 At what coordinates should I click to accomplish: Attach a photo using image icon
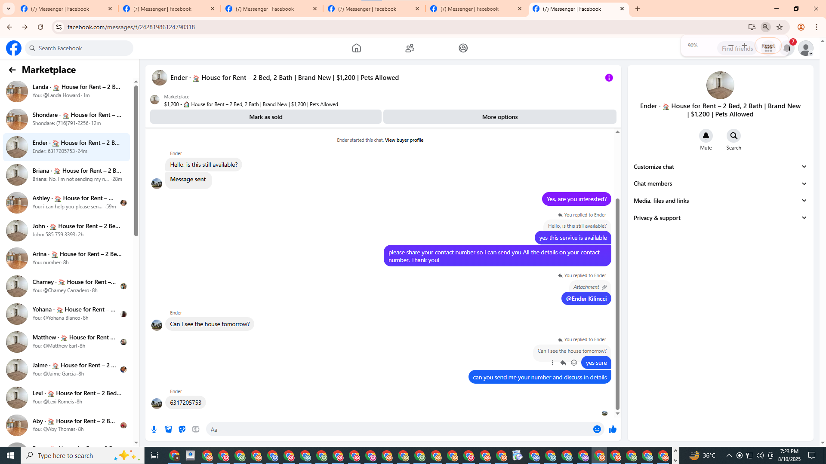point(168,429)
